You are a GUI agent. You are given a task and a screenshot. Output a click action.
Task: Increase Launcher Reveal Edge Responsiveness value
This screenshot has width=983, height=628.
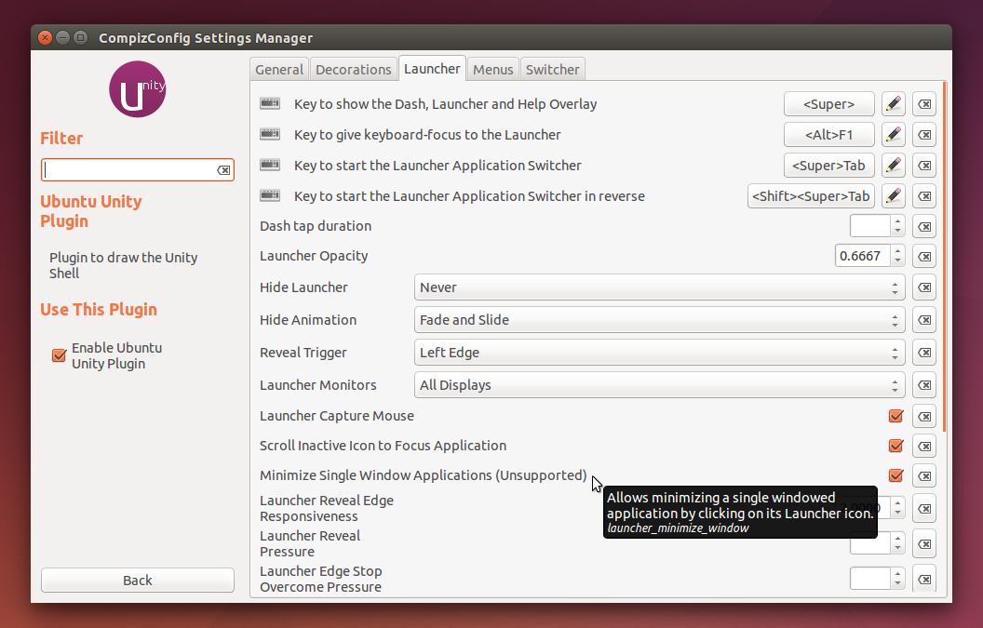point(897,503)
